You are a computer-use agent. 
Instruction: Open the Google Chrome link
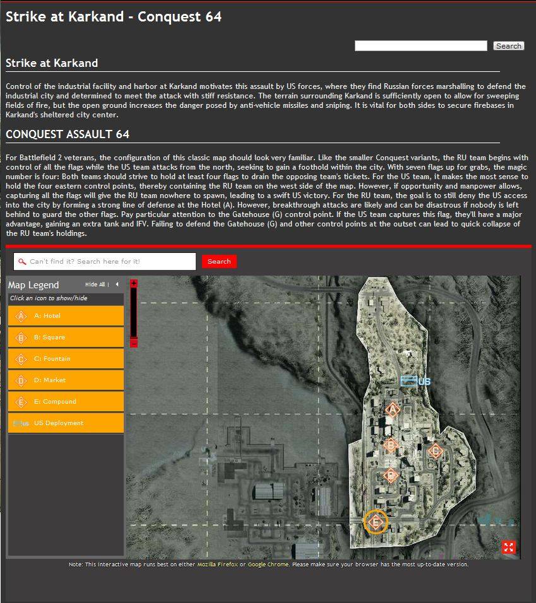(268, 565)
